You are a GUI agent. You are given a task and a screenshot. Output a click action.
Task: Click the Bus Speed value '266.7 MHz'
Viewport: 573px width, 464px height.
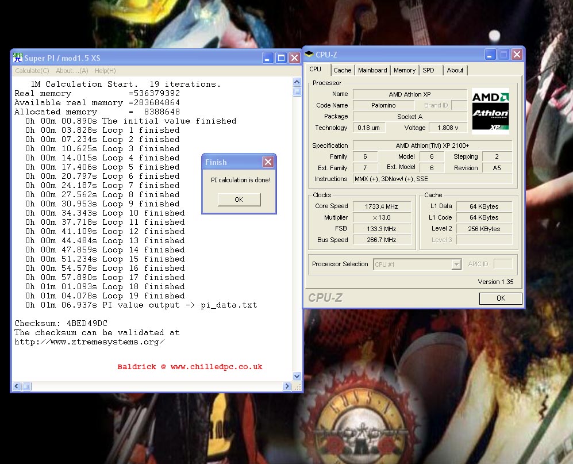pyautogui.click(x=382, y=240)
